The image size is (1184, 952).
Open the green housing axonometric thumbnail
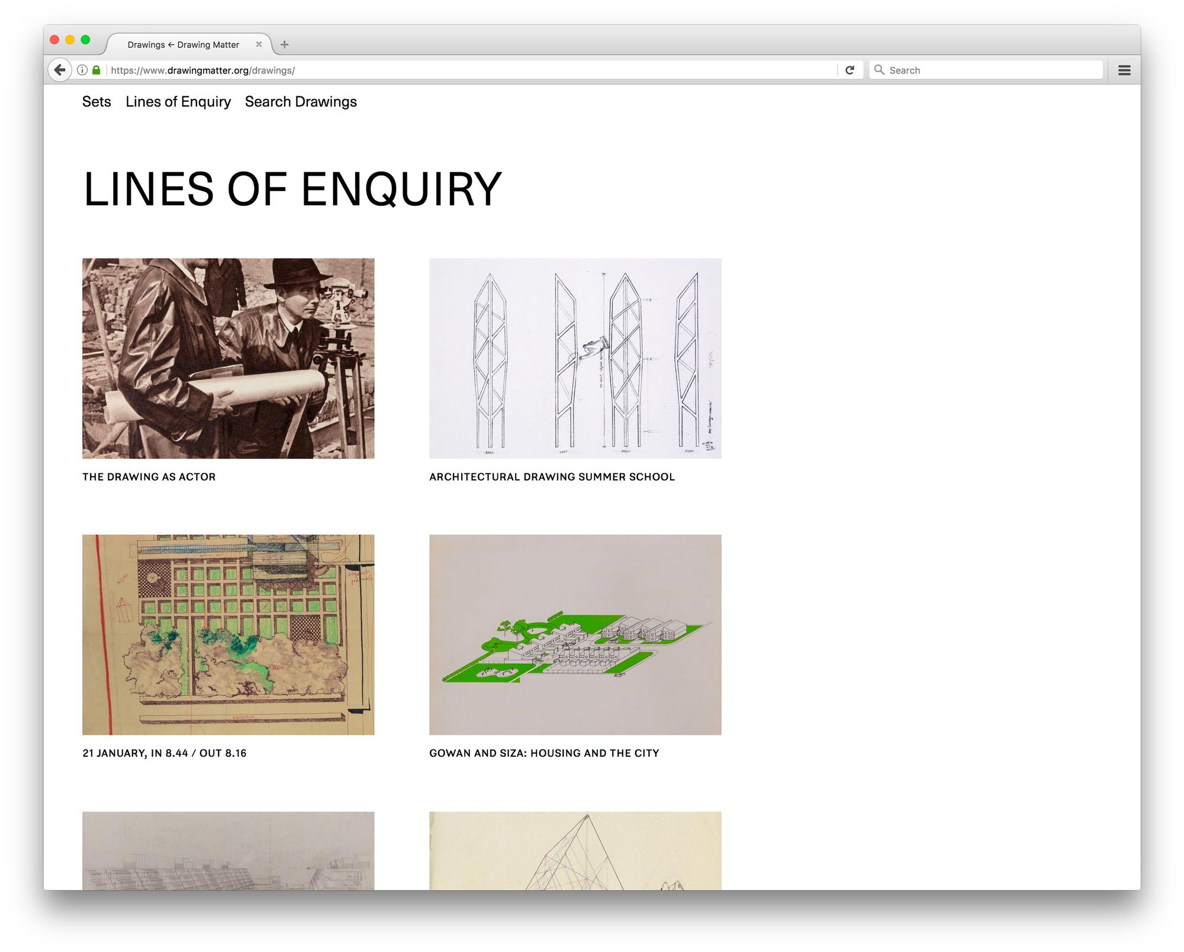click(575, 634)
